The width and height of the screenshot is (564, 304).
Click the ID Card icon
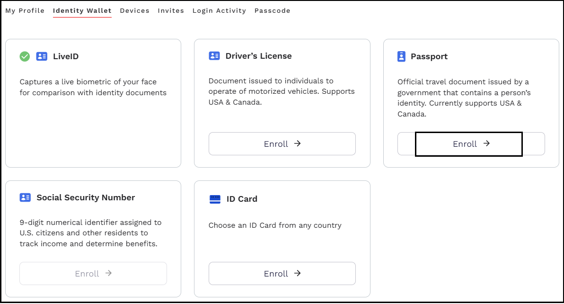(215, 199)
